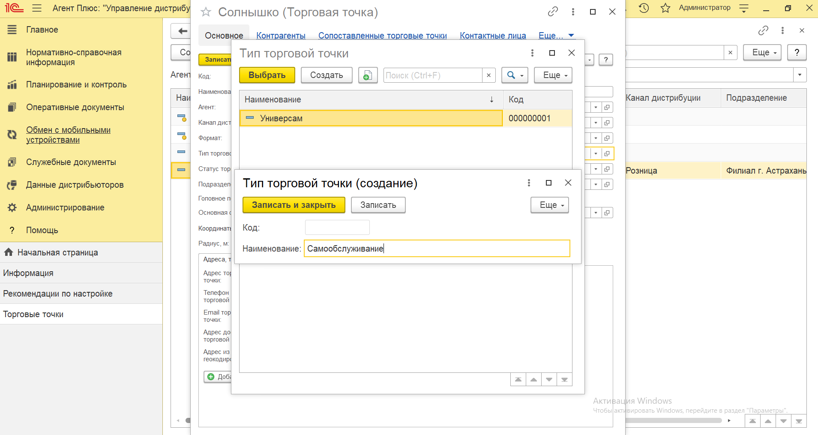
Task: Open three-dot menu in creation dialog
Action: tap(529, 183)
